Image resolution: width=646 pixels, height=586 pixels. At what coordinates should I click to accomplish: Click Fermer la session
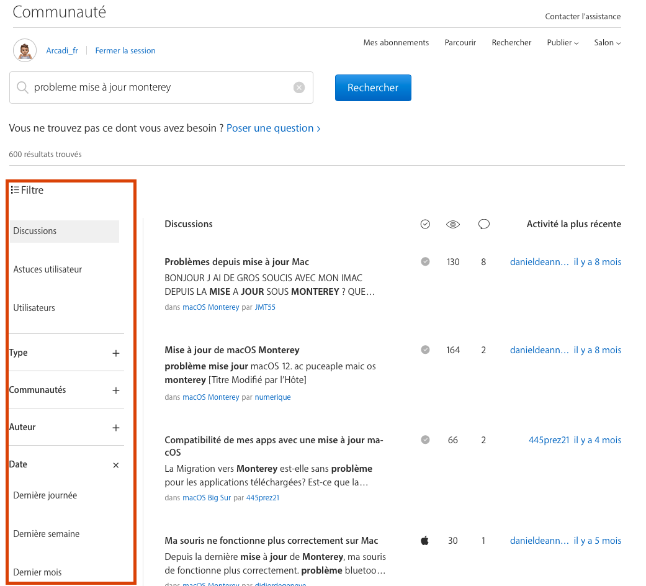coord(125,51)
